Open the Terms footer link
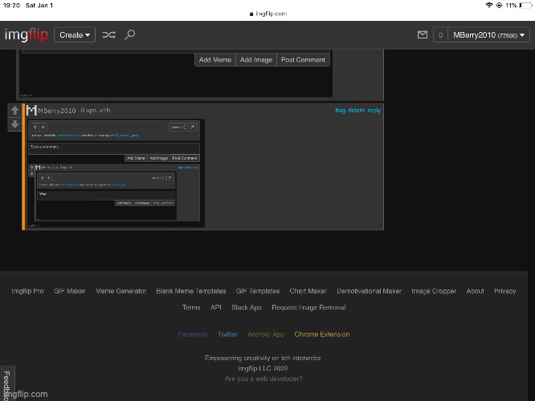 click(x=191, y=307)
